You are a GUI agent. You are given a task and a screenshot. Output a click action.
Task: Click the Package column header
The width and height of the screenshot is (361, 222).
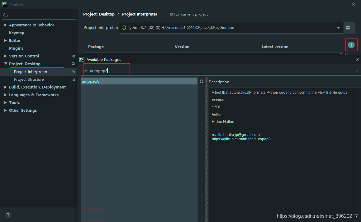tap(96, 47)
